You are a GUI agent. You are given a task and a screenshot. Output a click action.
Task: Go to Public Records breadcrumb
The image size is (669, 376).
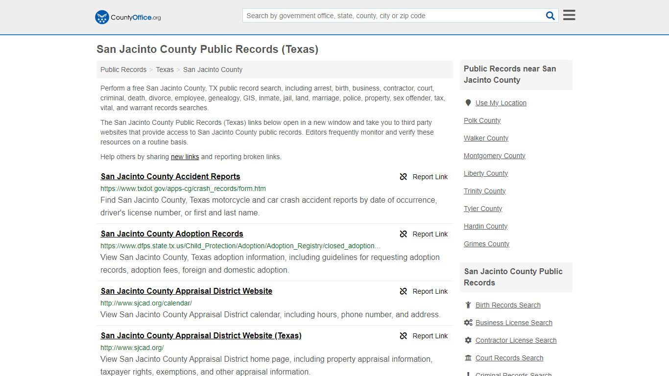click(123, 70)
